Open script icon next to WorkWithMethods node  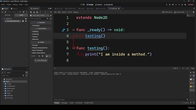23,21
